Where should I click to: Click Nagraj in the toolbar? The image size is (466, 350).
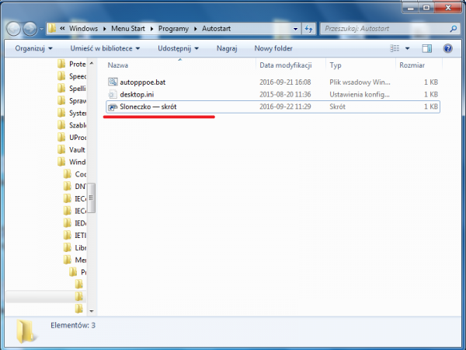tap(227, 48)
